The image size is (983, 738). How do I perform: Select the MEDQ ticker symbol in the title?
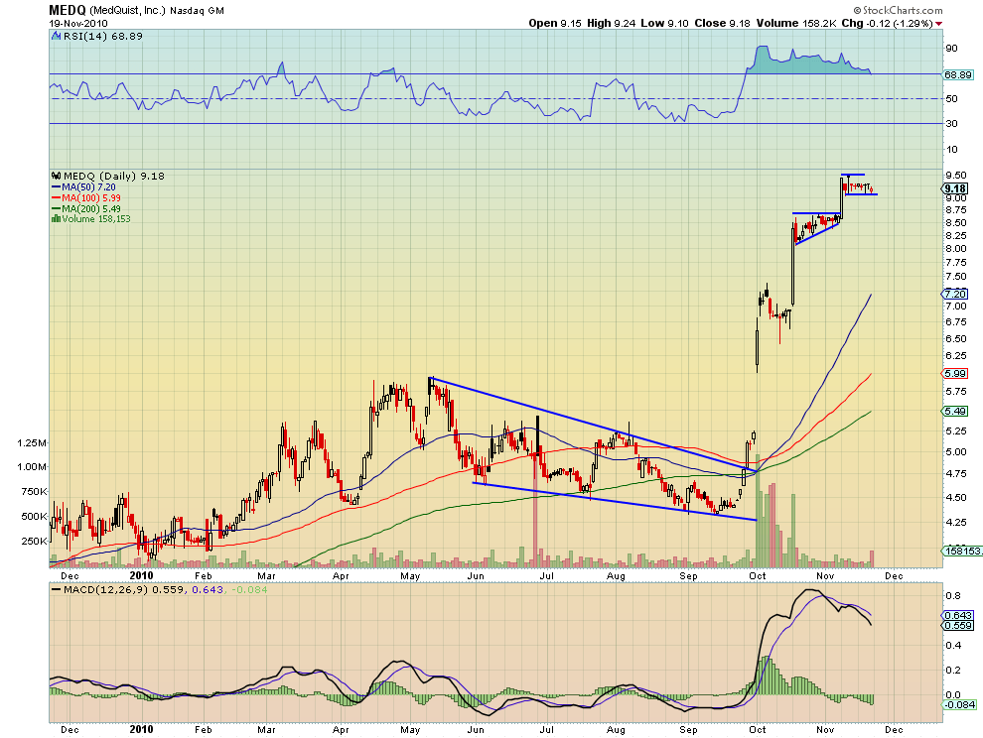point(68,10)
